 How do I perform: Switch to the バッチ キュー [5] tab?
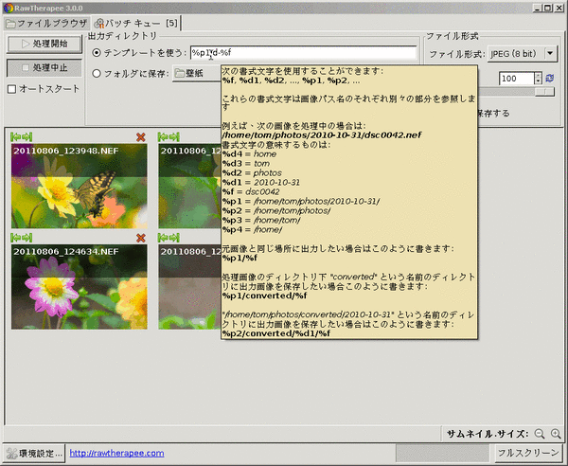point(135,24)
